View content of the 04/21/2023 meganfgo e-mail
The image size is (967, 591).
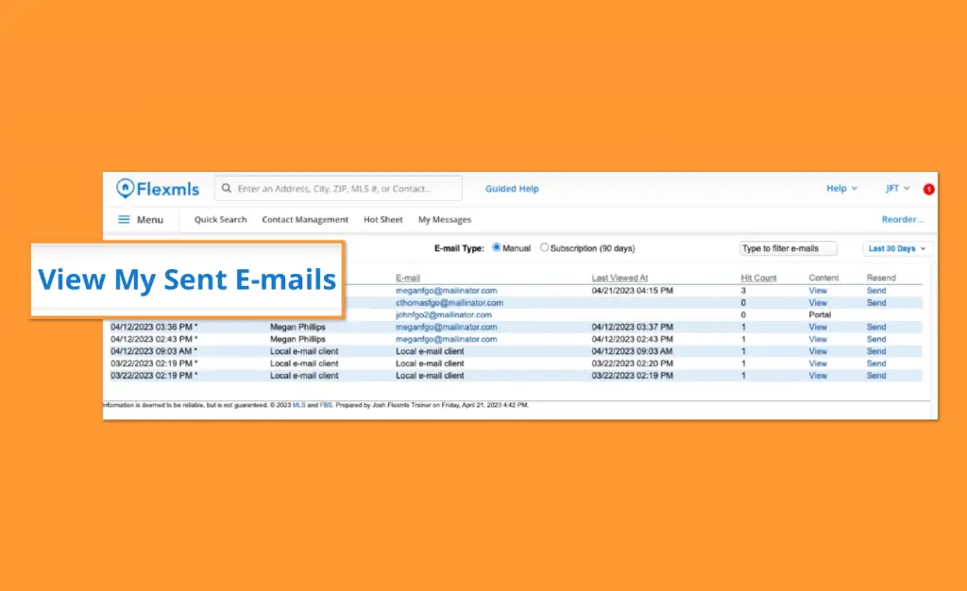(x=817, y=291)
